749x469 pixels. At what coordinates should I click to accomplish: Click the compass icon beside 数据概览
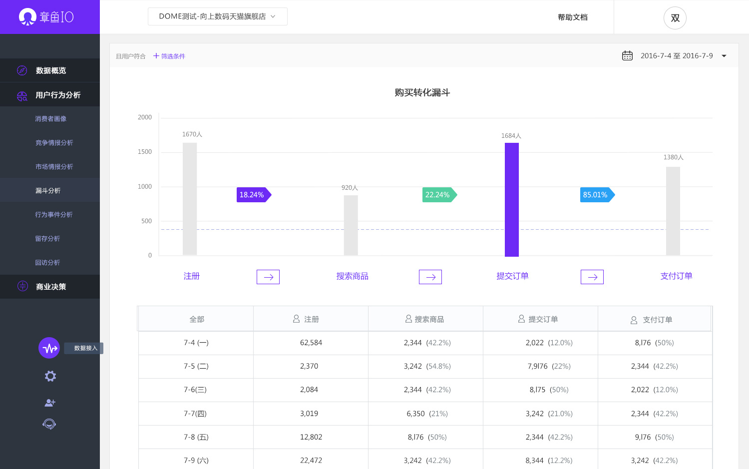[22, 70]
